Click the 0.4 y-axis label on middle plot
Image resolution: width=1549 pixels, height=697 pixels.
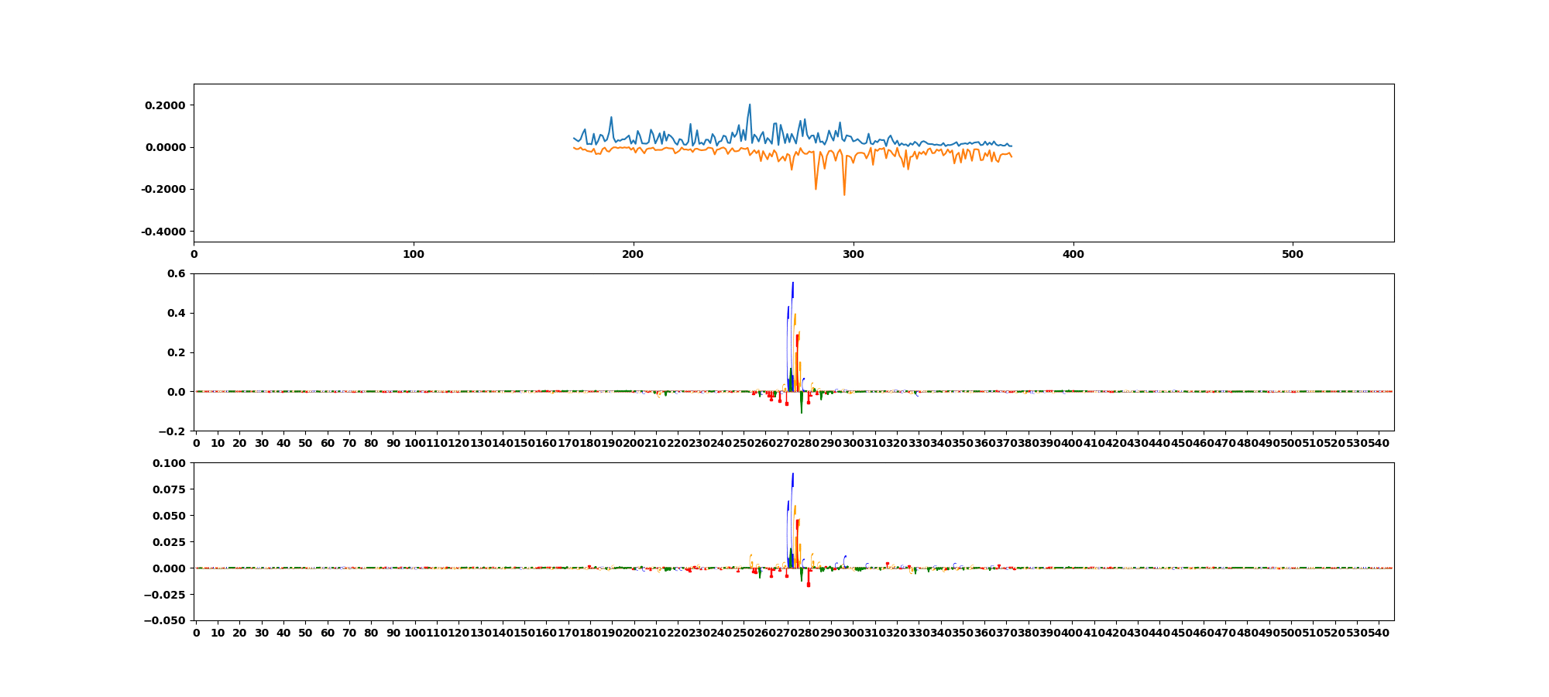click(177, 314)
